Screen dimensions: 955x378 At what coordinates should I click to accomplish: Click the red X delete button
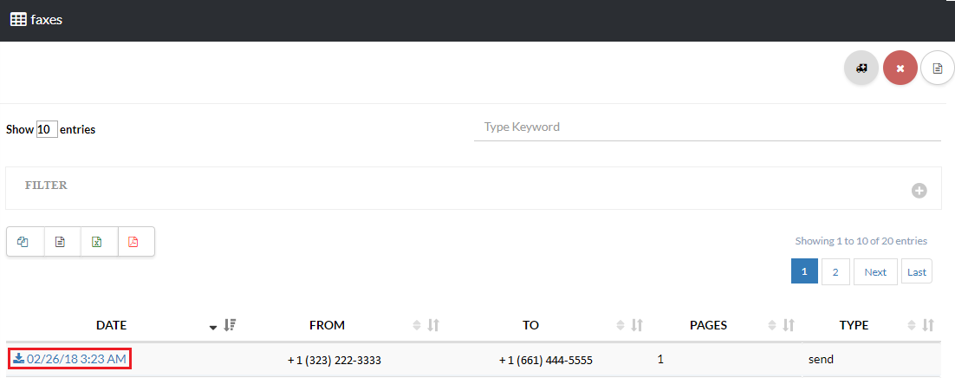coord(900,68)
